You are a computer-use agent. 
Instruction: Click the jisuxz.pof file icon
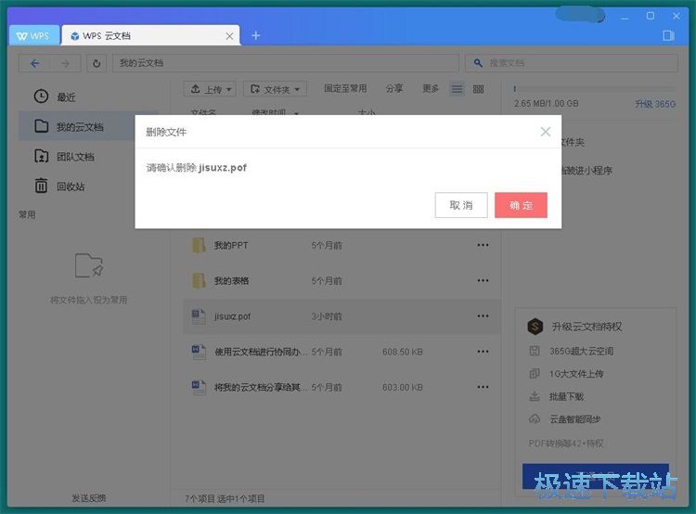click(199, 316)
